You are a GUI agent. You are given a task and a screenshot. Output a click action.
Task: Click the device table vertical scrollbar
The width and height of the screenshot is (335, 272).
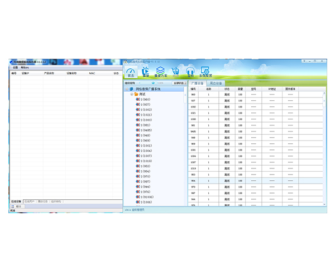click(x=324, y=149)
